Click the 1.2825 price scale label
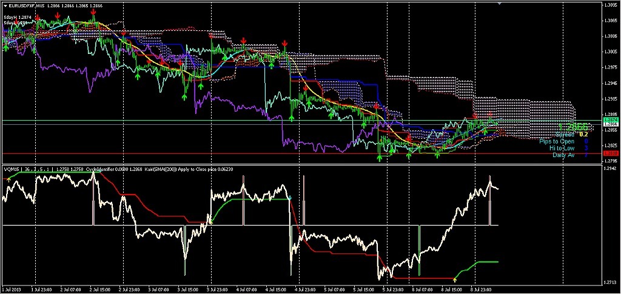The width and height of the screenshot is (621, 294). [610, 145]
